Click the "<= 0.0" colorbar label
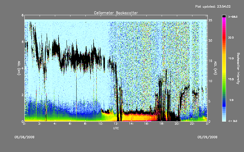The width and height of the screenshot is (244, 152). click(233, 121)
